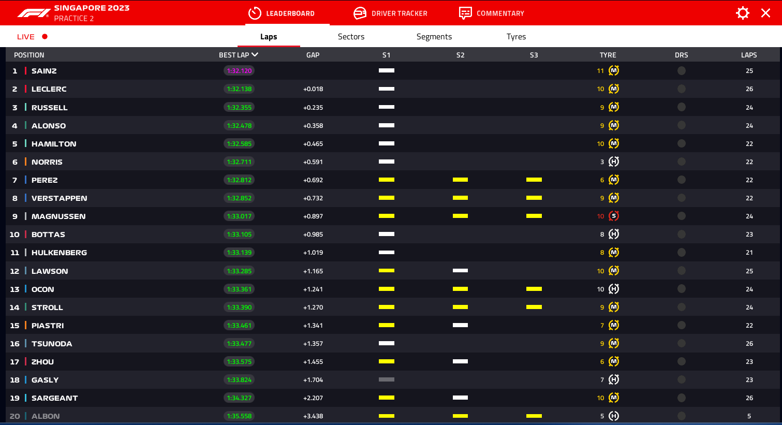Screen dimensions: 782x425
Task: Click Perez's medium tyre icon
Action: 614,180
